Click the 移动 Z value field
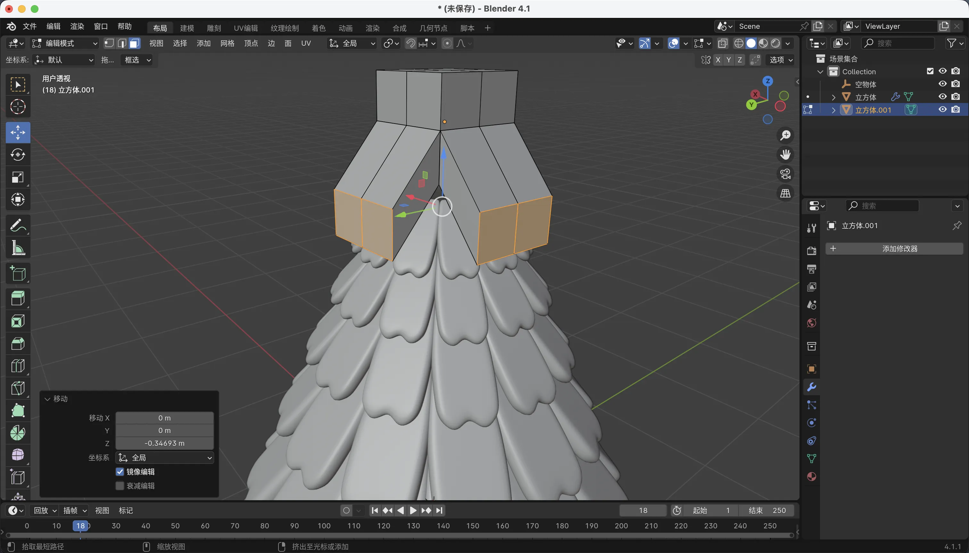Image resolution: width=969 pixels, height=553 pixels. click(x=165, y=443)
